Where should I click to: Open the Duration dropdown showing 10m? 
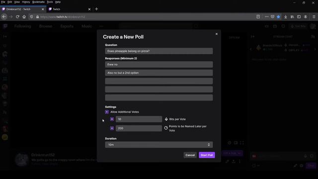coord(159,145)
